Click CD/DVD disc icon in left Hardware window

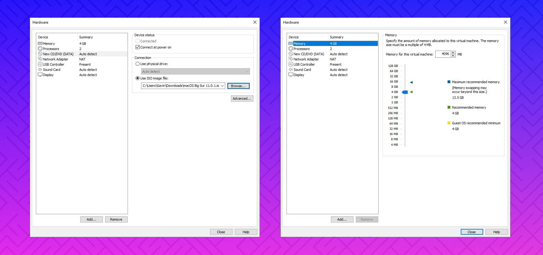pos(40,54)
